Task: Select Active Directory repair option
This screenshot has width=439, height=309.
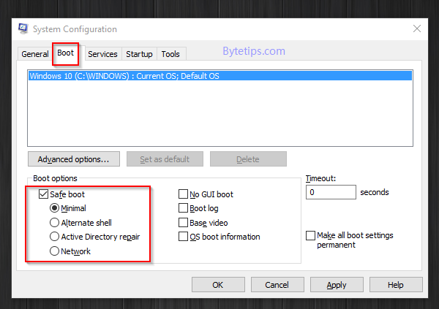Action: click(54, 237)
